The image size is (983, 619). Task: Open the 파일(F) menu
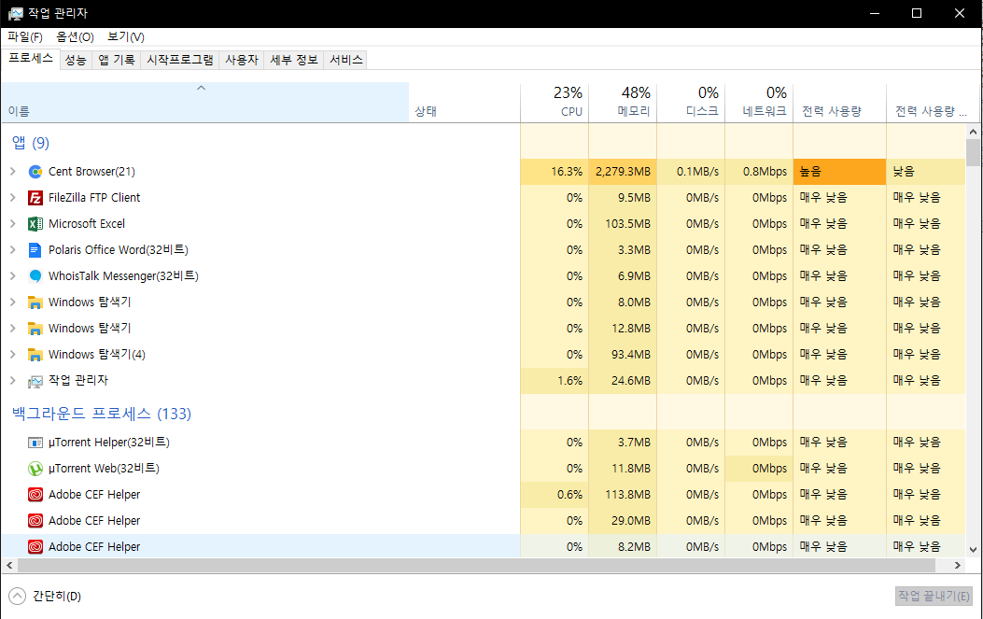(25, 37)
